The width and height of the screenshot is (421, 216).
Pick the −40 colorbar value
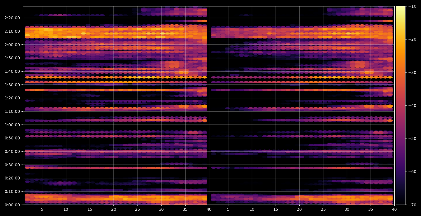click(412, 106)
